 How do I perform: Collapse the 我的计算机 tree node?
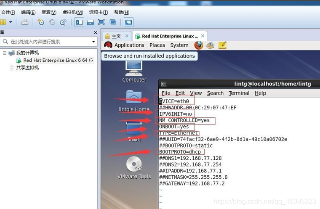5,53
